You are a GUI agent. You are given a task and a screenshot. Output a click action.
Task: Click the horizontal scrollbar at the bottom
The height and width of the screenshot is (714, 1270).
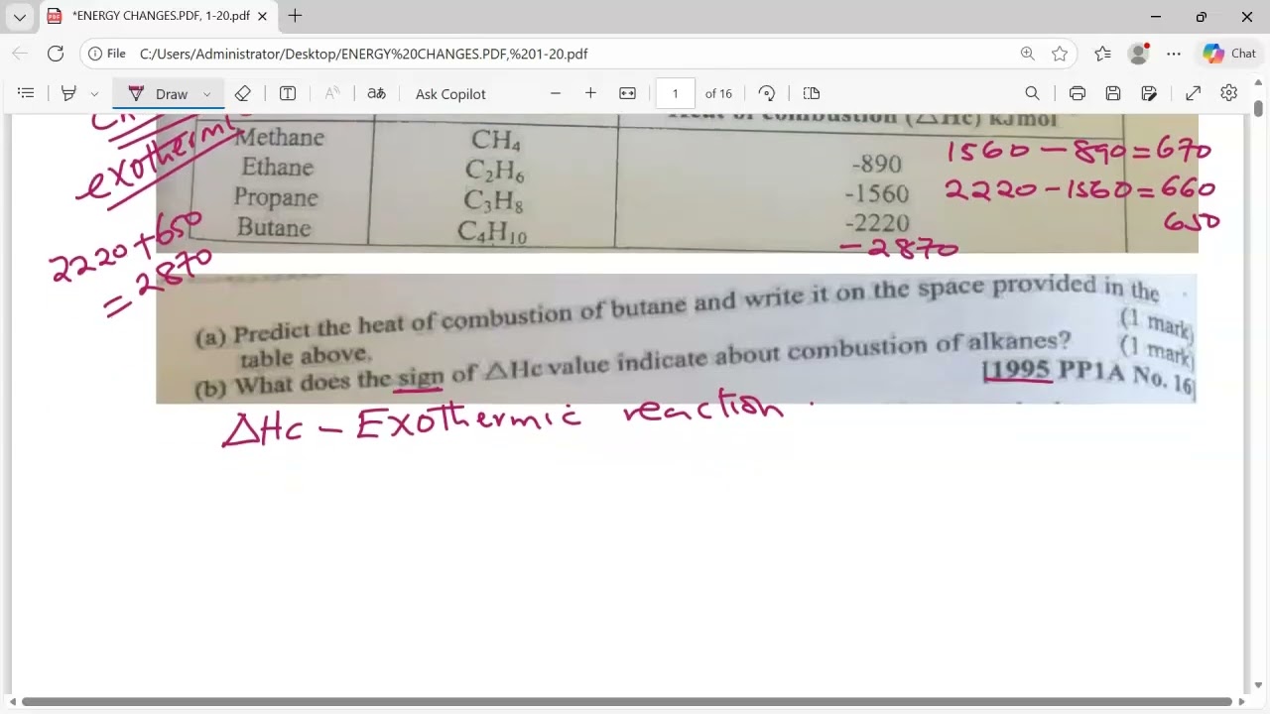pos(627,702)
